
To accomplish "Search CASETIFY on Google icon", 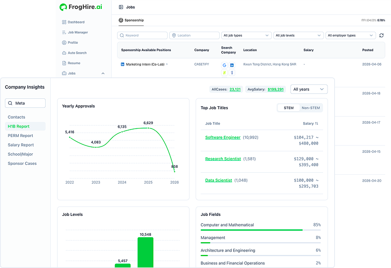I will [x=224, y=66].
